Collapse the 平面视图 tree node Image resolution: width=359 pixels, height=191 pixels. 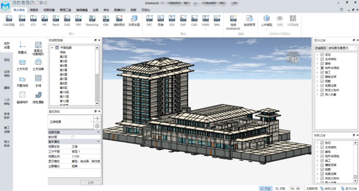(x=52, y=48)
